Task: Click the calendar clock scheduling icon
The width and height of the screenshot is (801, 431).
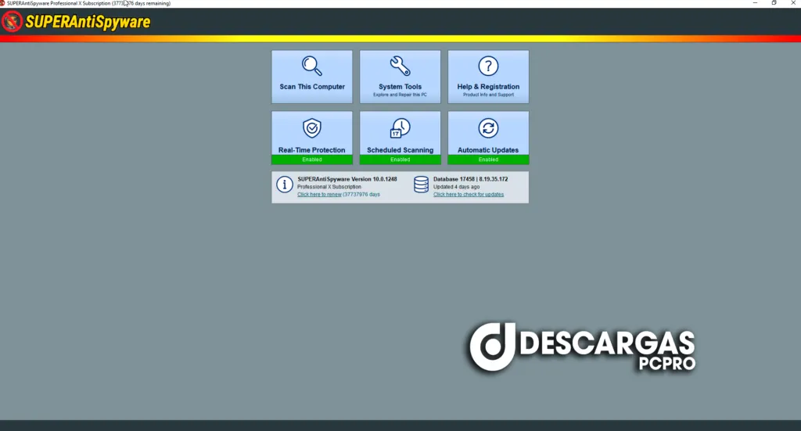Action: click(x=400, y=128)
